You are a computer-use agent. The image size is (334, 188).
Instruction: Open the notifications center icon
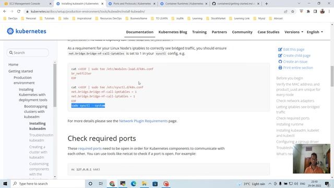[327, 183]
